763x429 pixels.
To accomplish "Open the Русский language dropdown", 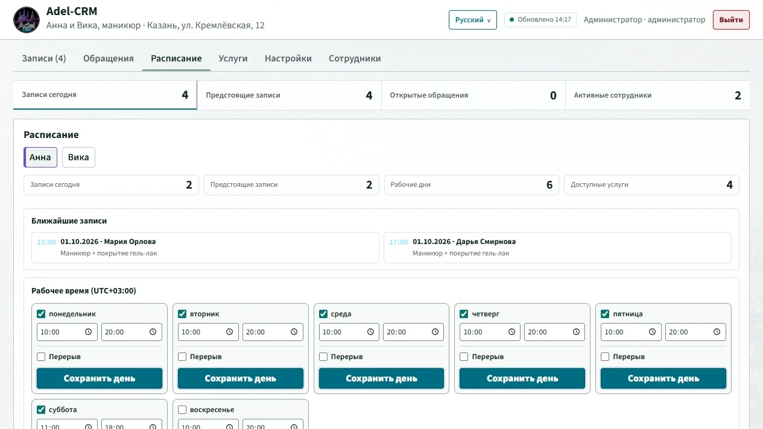I will coord(473,20).
